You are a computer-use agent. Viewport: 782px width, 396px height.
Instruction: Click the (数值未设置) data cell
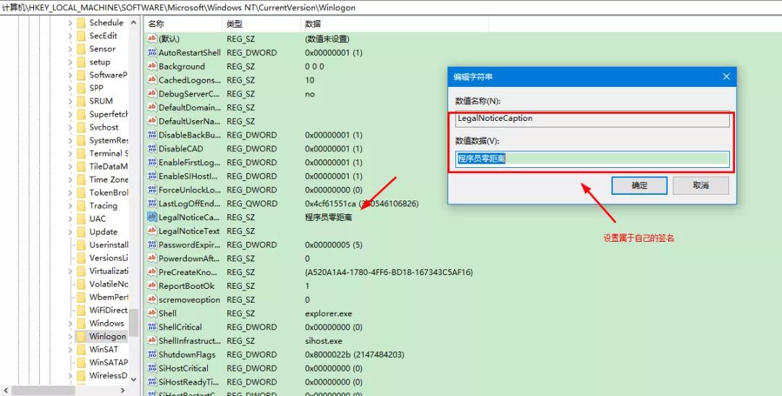point(327,39)
